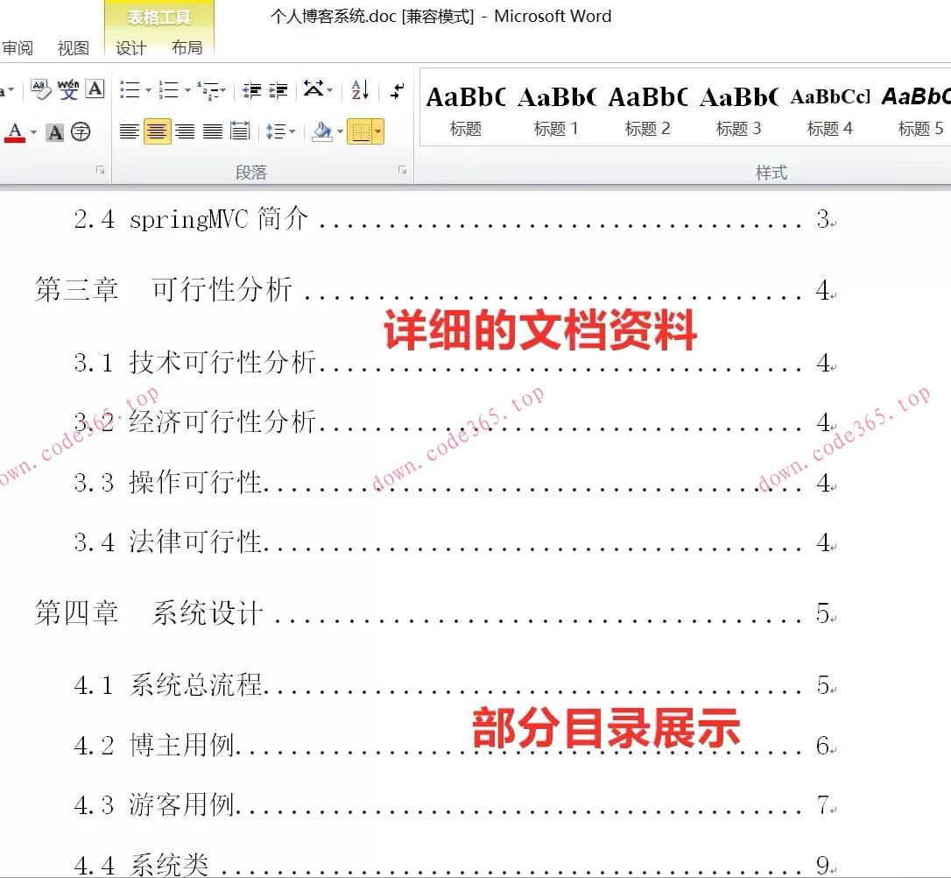Switch to the 布局 (Layout) tab
The width and height of the screenshot is (951, 878).
coord(187,48)
